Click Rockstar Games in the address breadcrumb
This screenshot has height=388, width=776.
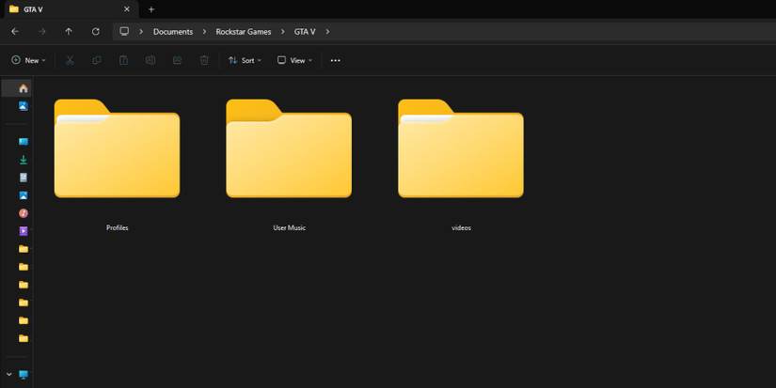point(244,31)
